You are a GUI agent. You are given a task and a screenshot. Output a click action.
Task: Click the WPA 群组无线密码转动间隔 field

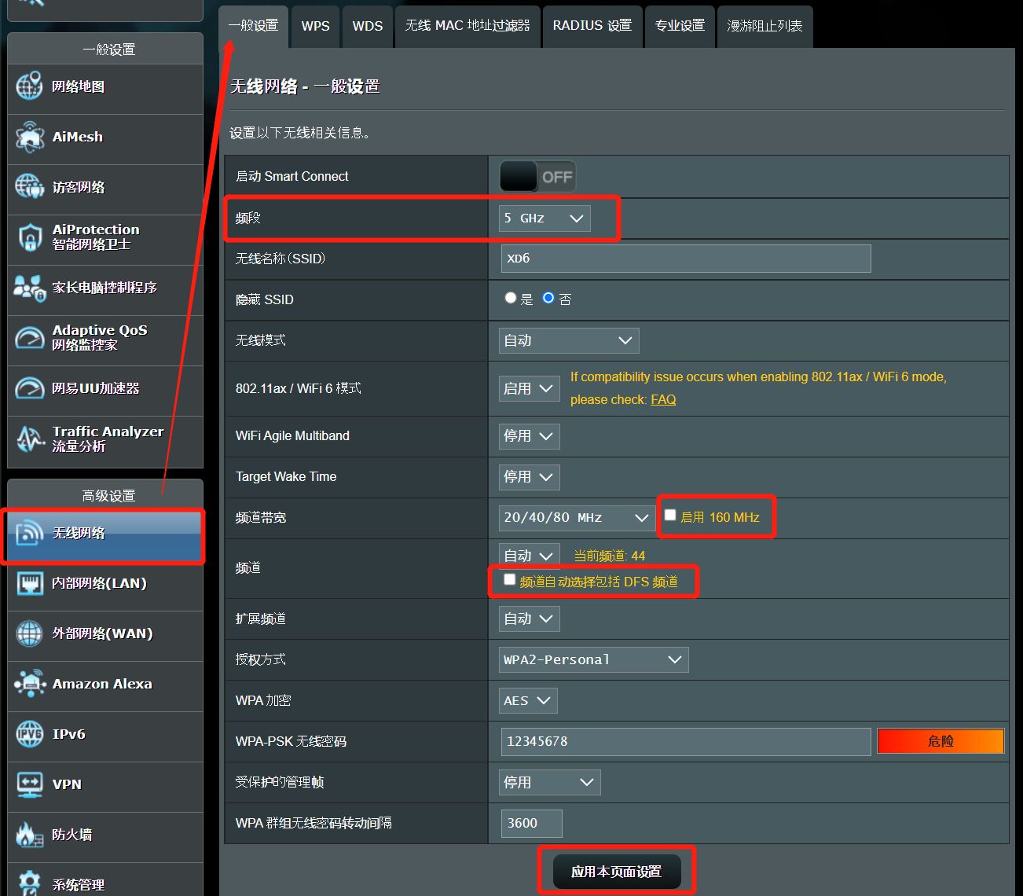[x=531, y=823]
